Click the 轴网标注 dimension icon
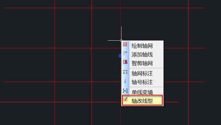221x125 pixels. 125,72
